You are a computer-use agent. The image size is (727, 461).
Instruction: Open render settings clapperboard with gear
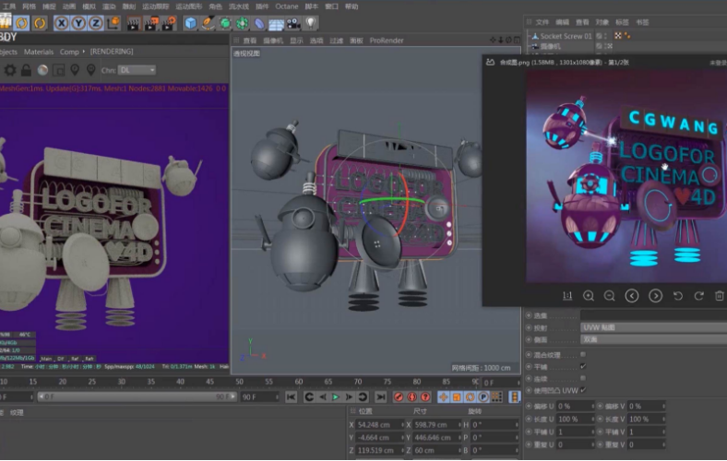[168, 23]
